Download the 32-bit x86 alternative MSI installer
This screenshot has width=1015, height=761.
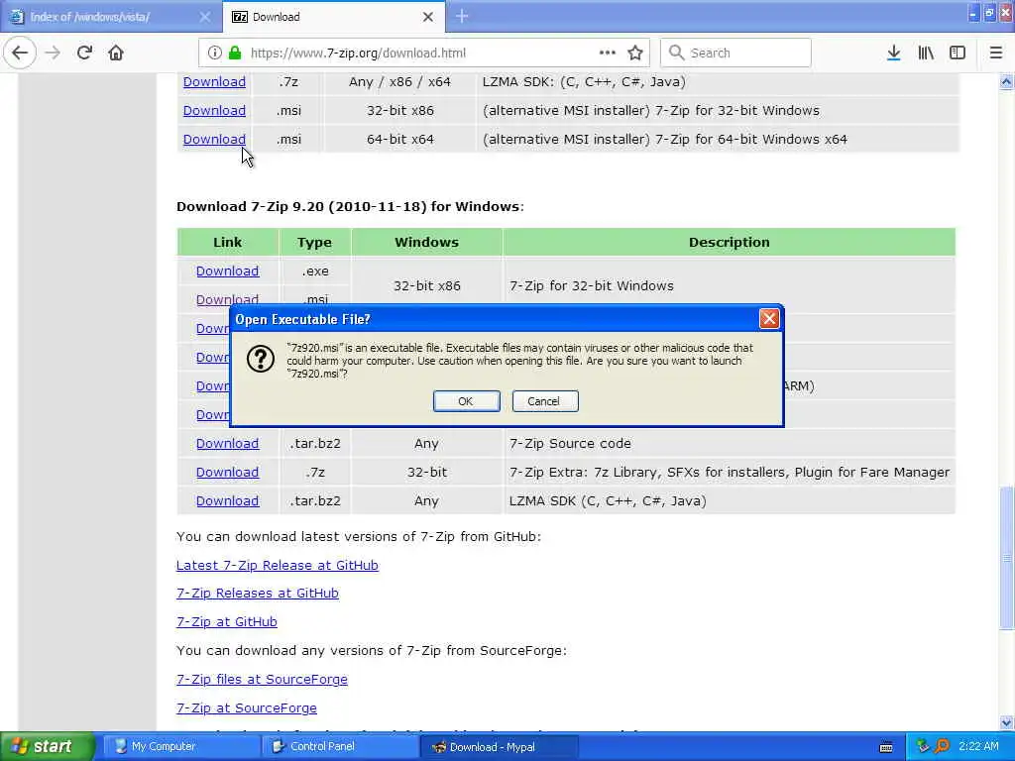pyautogui.click(x=214, y=110)
